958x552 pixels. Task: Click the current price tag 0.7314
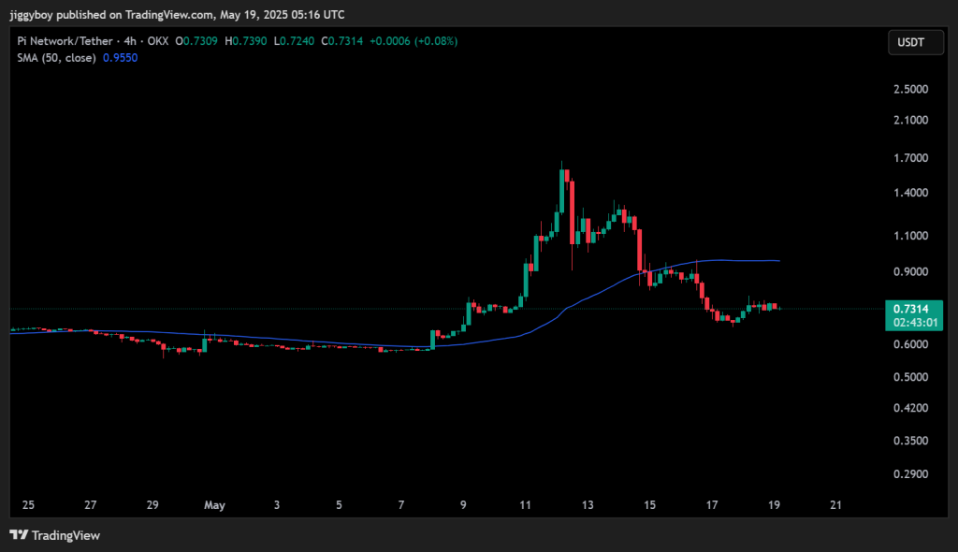(912, 309)
